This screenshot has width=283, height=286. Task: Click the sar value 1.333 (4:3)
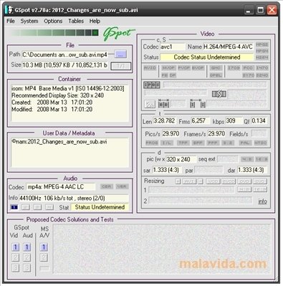[167, 170]
